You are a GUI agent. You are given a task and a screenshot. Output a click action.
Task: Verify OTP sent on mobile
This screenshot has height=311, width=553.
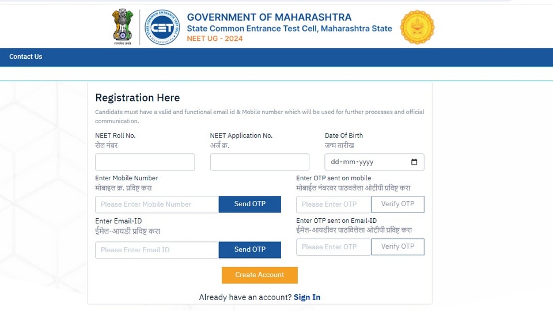click(x=397, y=204)
